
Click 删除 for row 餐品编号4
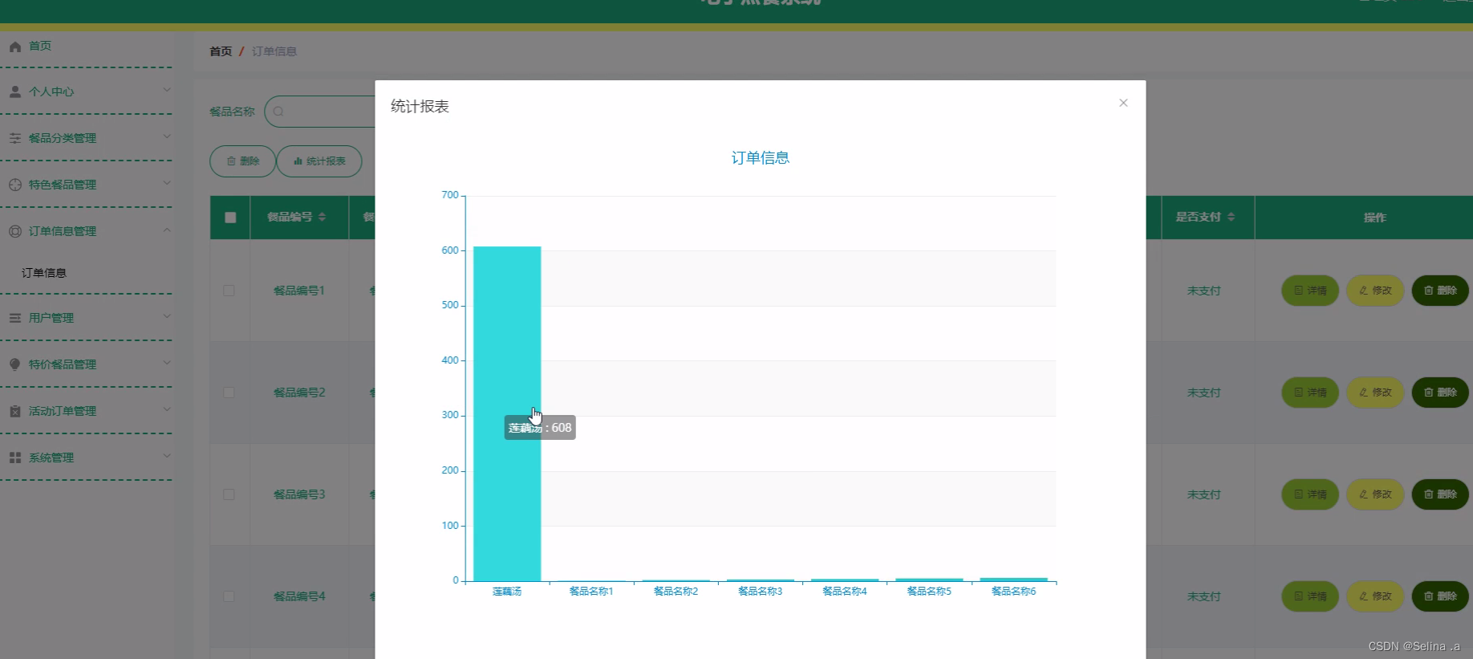(1440, 596)
